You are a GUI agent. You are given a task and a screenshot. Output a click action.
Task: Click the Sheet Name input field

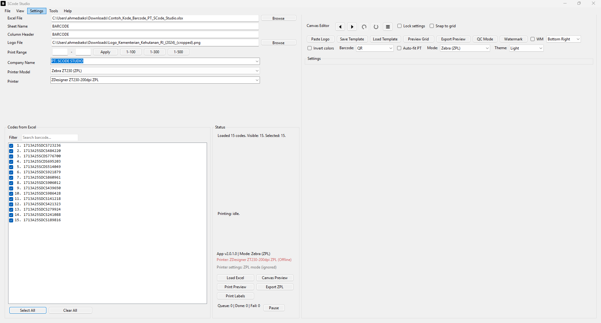(155, 26)
